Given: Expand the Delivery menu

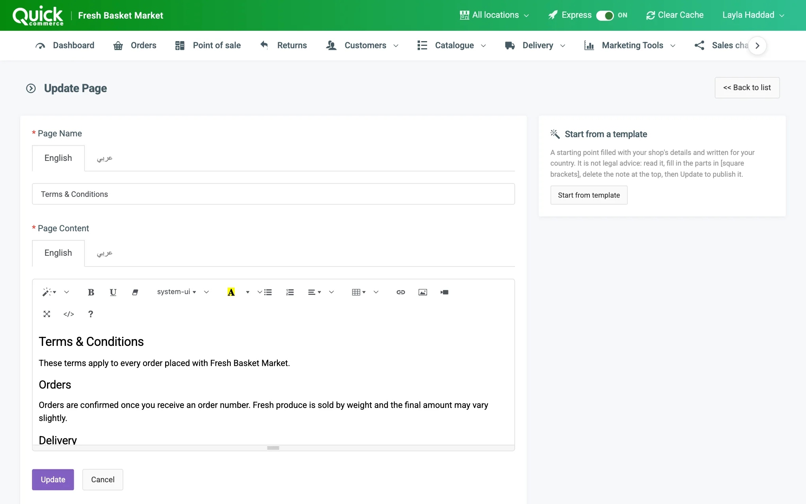Looking at the screenshot, I should pyautogui.click(x=535, y=45).
